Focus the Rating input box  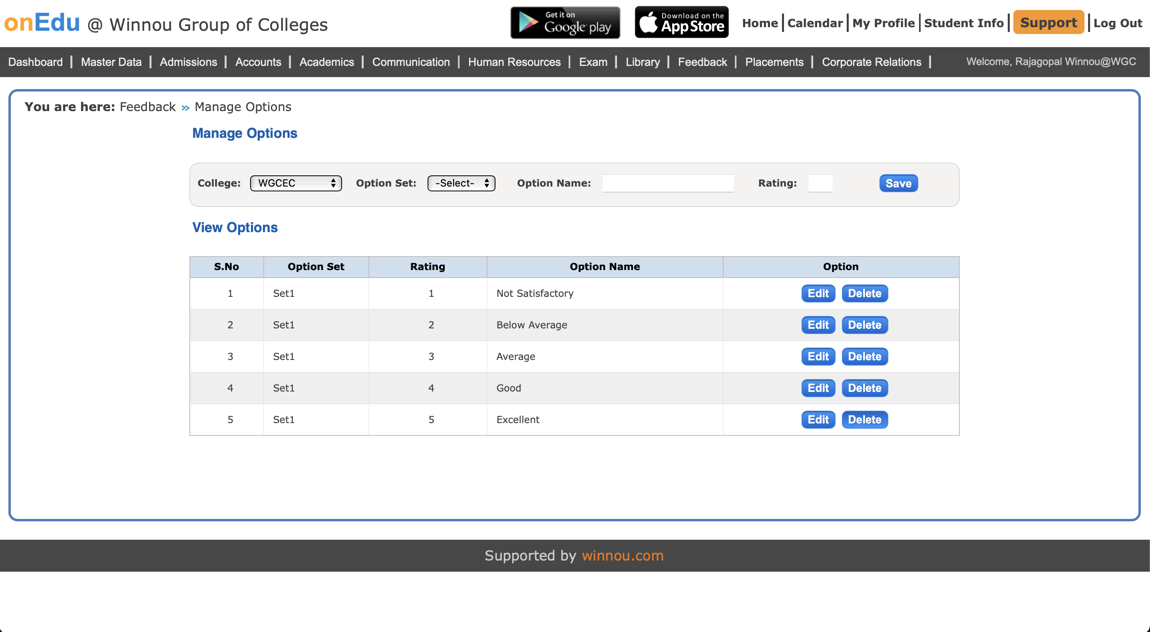pos(820,183)
